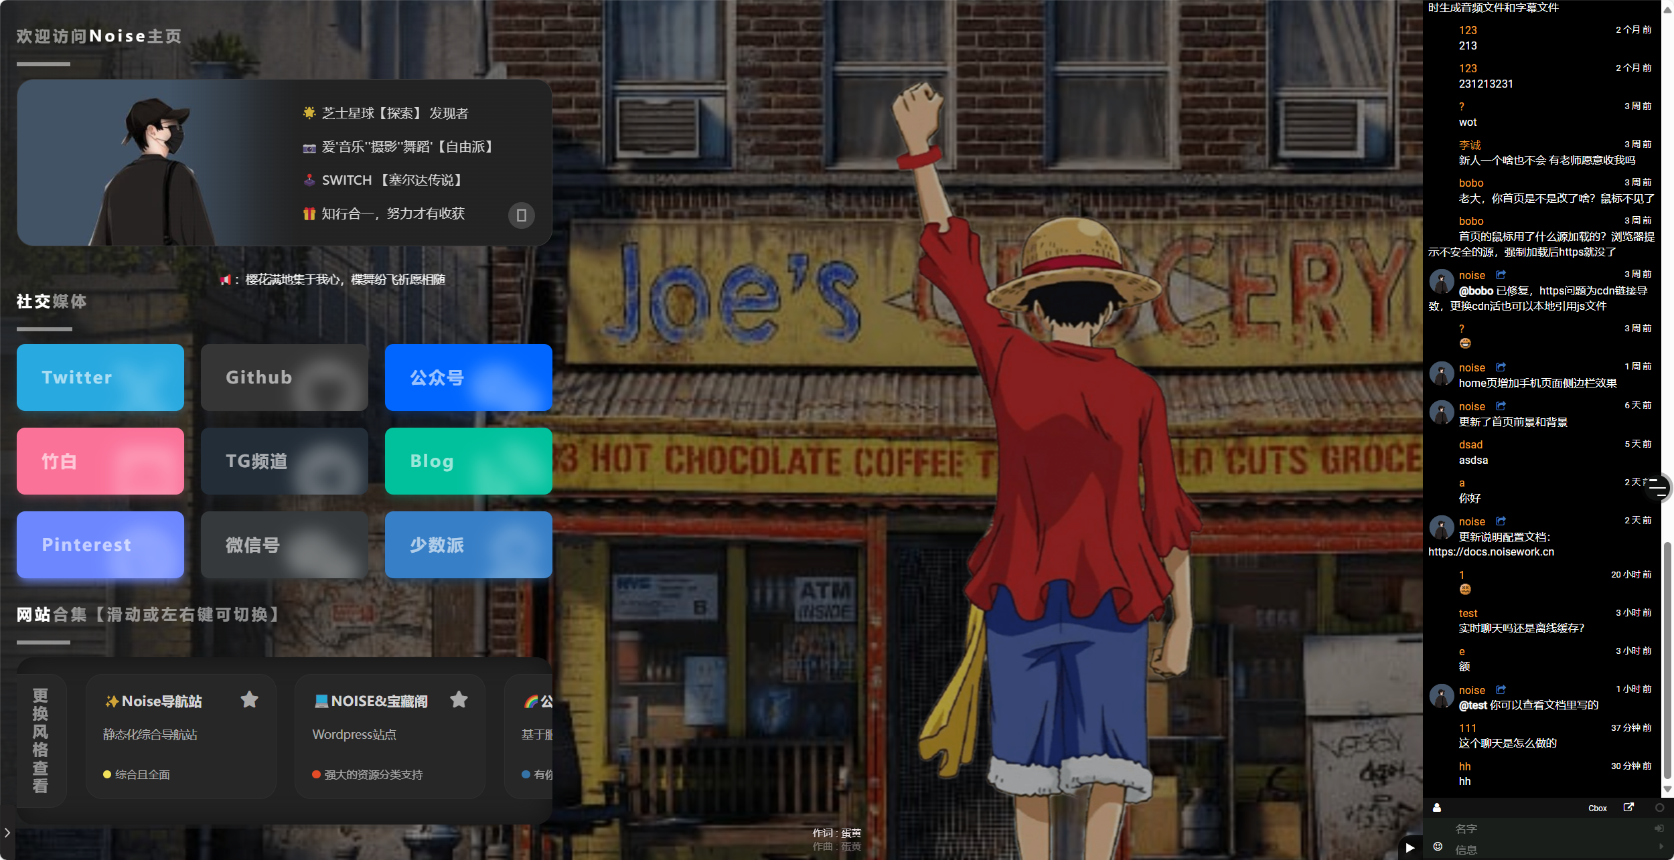This screenshot has height=860, width=1674.
Task: Click the 更换风格查看 style switcher tab
Action: coord(41,740)
